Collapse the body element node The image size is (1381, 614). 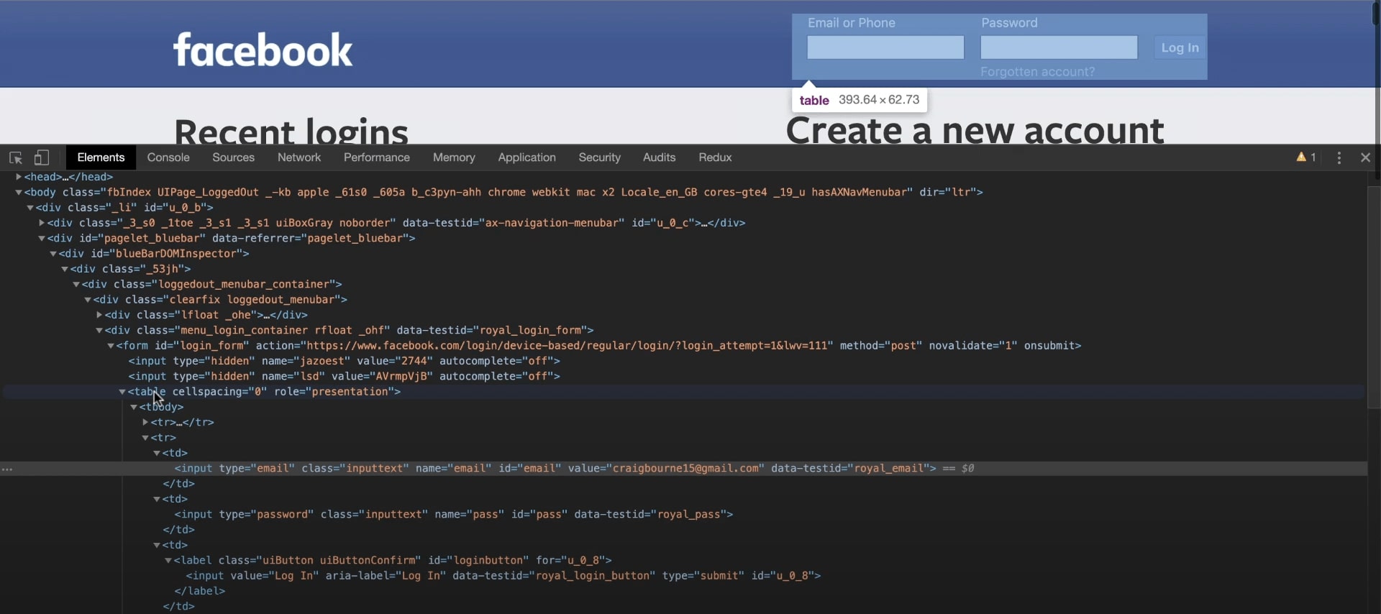tap(19, 193)
